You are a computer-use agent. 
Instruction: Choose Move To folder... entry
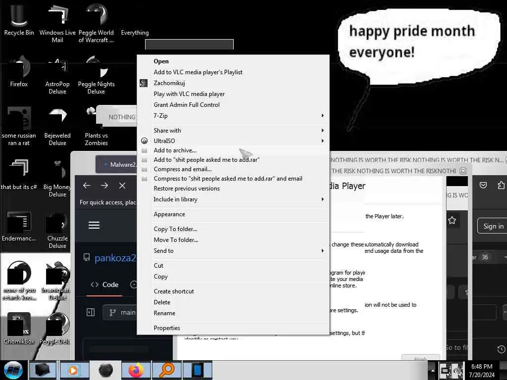pos(233,240)
